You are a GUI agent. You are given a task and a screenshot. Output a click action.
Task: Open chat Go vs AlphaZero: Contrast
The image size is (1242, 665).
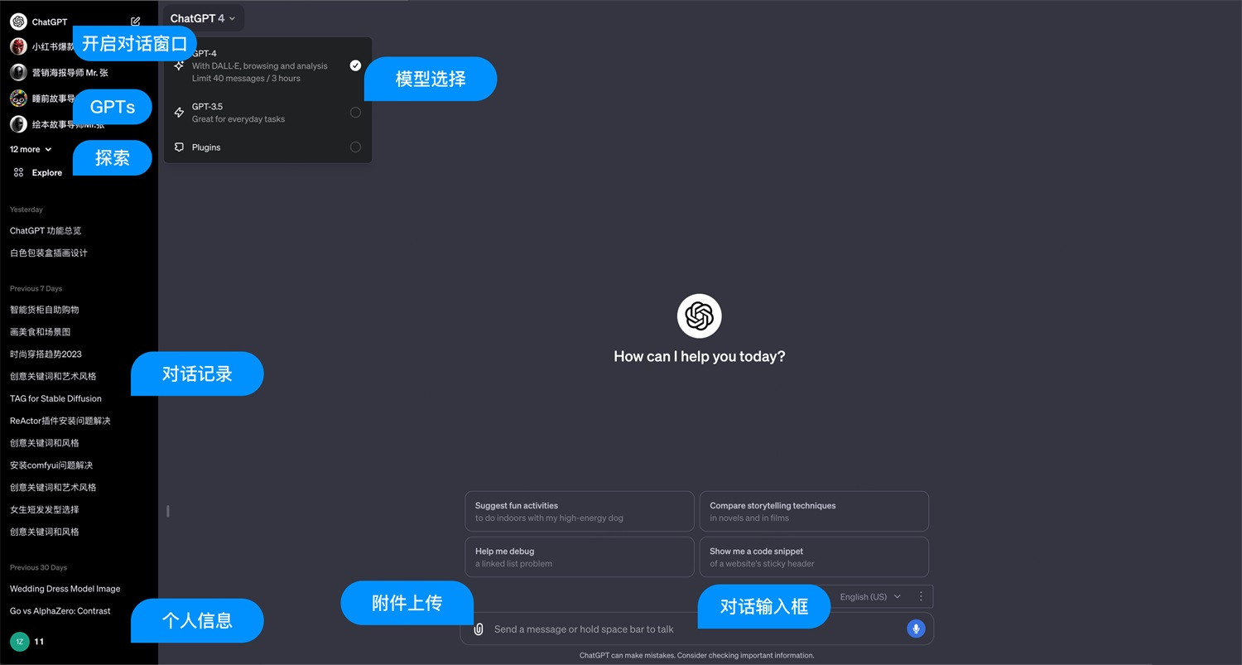pyautogui.click(x=60, y=611)
